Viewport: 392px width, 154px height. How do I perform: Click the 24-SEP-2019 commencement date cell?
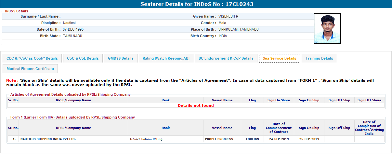[279, 139]
